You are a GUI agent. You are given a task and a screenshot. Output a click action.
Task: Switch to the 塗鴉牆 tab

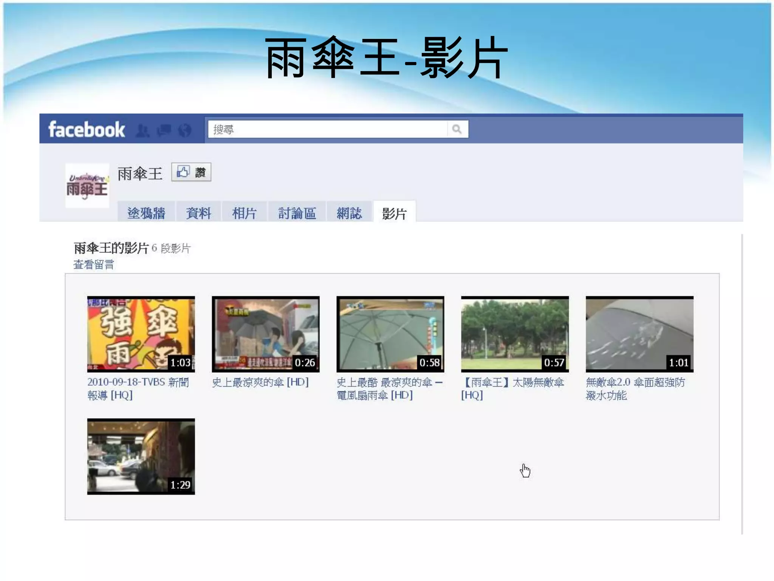click(146, 213)
